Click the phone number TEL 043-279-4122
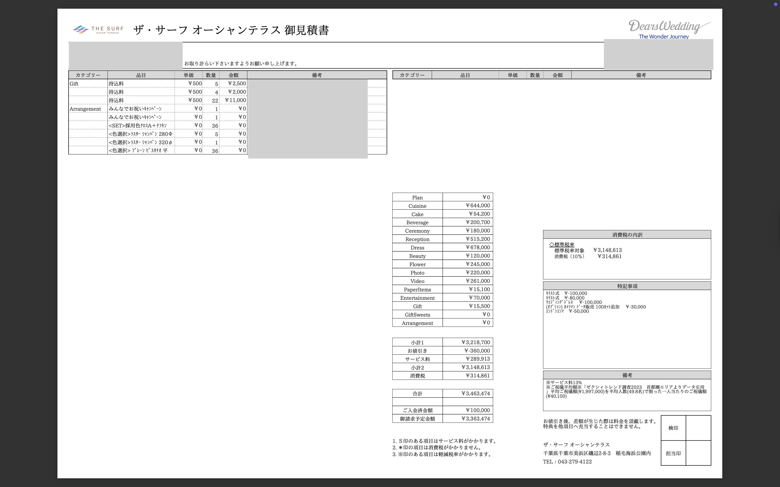Screen dimensions: 780x487 567,462
